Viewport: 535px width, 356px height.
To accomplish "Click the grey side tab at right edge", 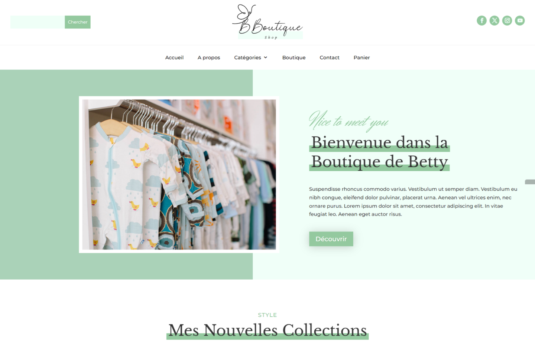I will point(530,182).
